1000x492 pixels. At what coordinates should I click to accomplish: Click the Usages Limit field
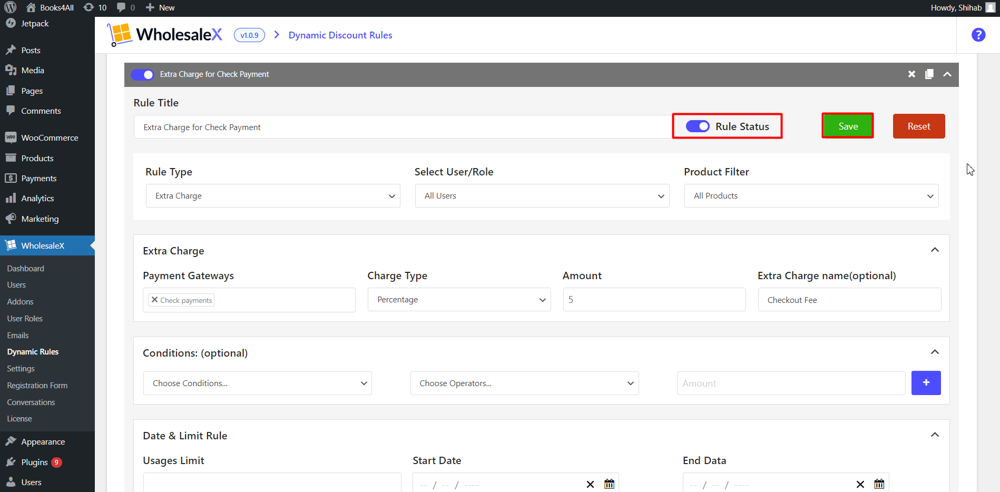[272, 483]
